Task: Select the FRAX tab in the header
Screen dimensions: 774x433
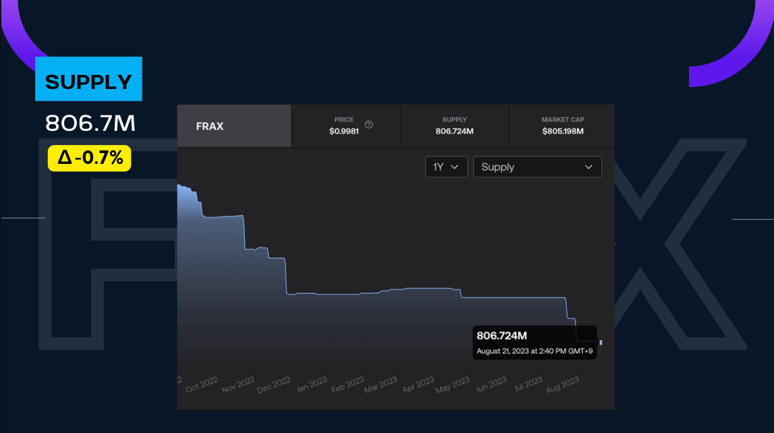Action: click(234, 126)
